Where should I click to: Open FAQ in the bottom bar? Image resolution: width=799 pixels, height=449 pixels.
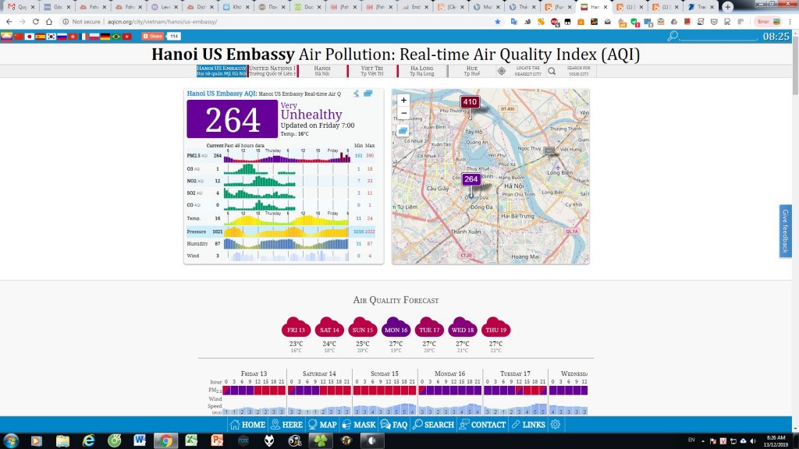(x=394, y=425)
